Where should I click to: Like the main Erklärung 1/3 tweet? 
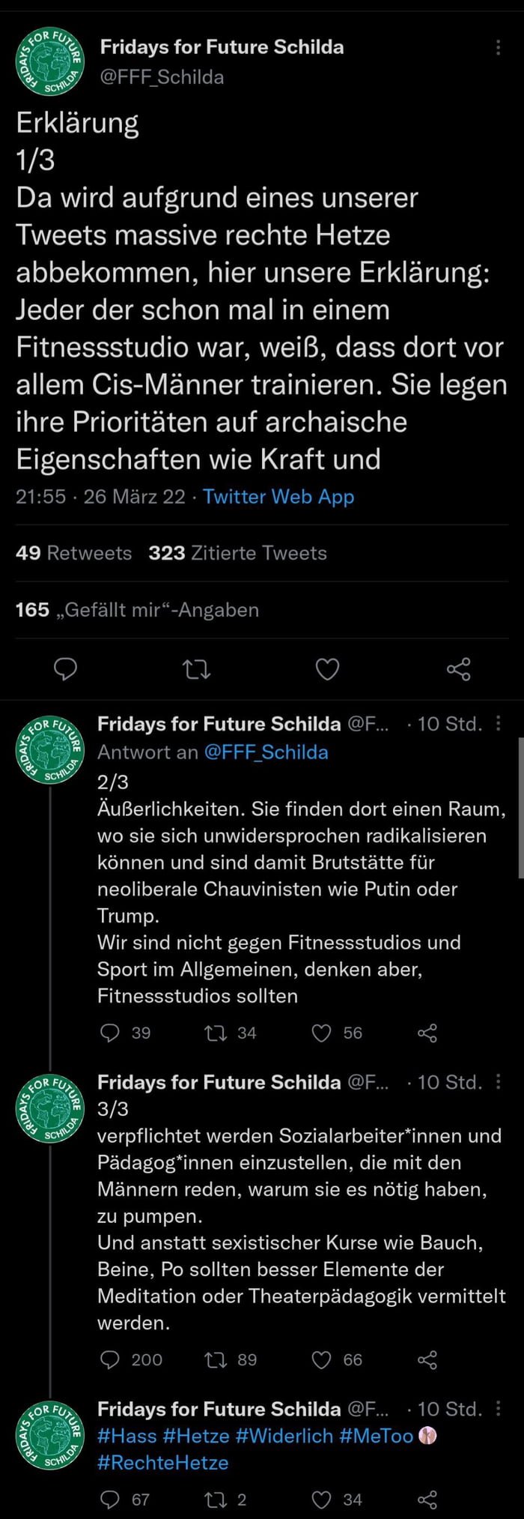click(327, 668)
